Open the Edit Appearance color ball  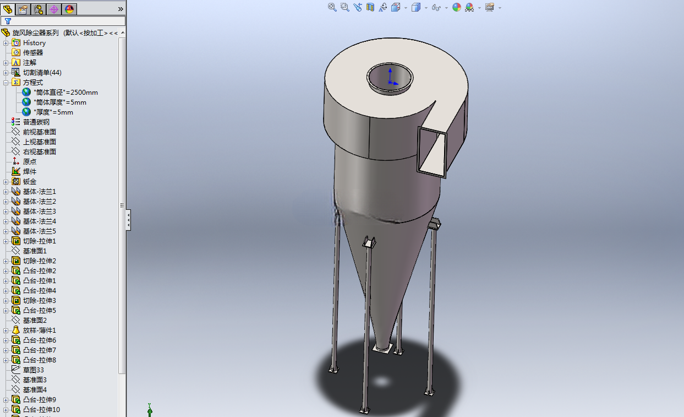point(457,7)
